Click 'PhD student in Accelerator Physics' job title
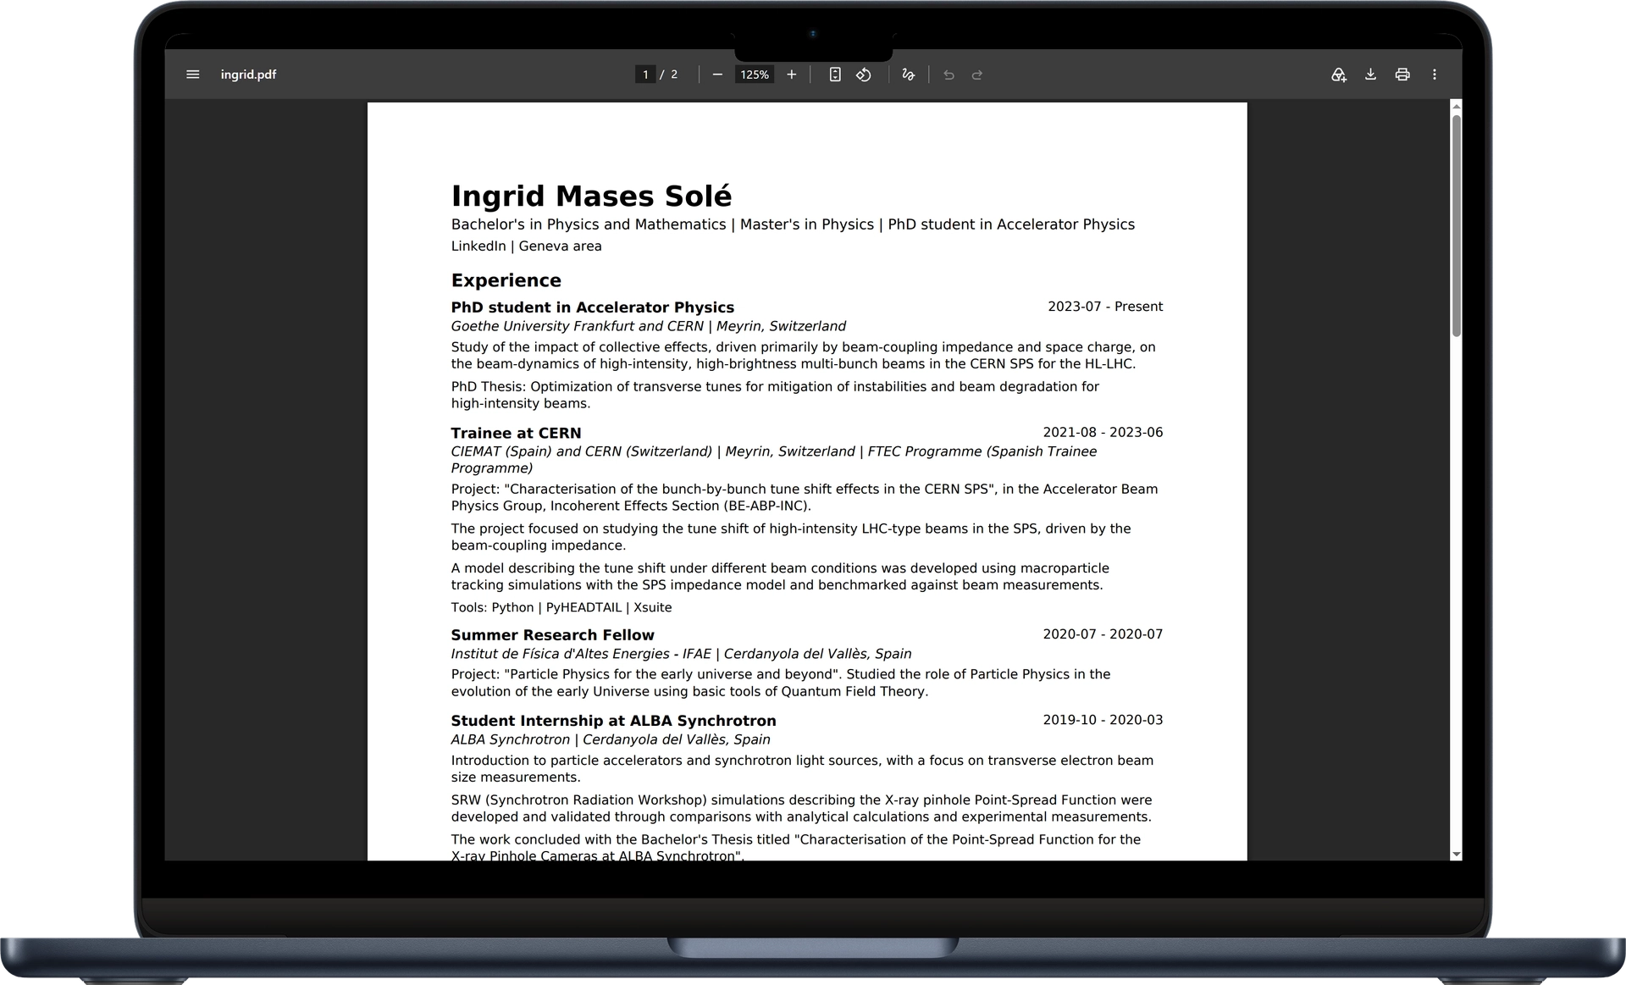Screen dimensions: 1626x985 (592, 307)
